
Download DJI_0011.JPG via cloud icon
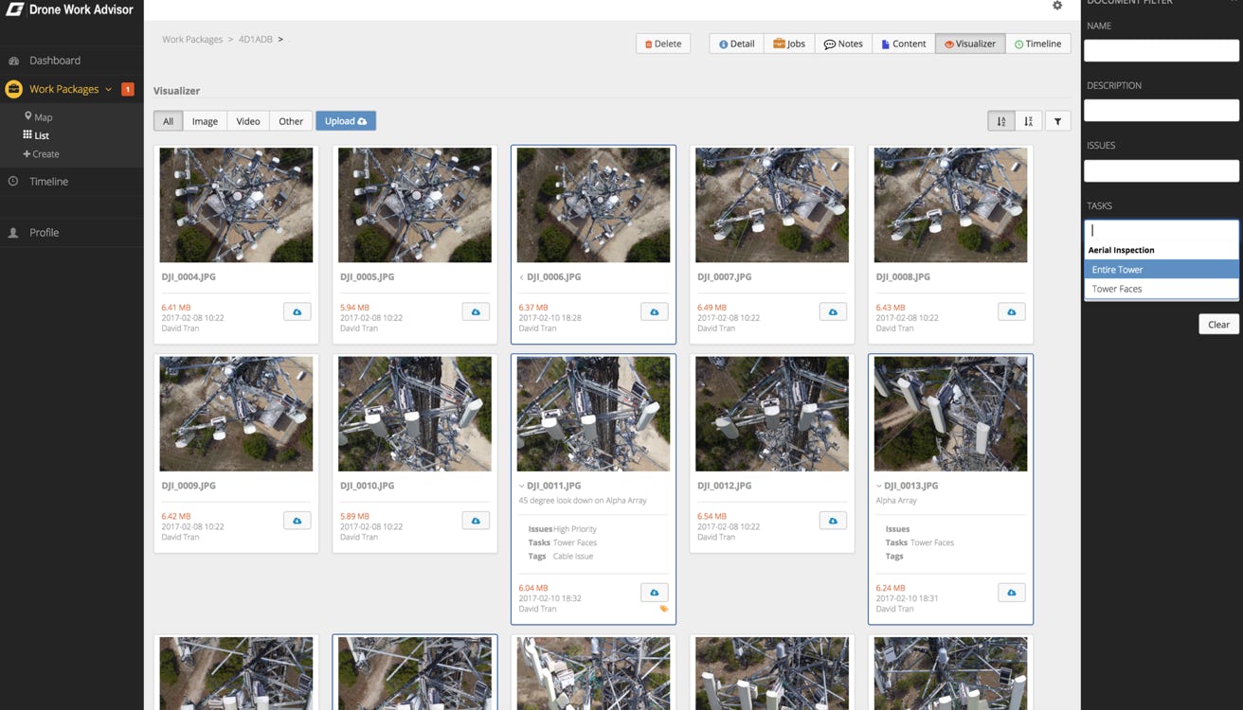(x=654, y=593)
